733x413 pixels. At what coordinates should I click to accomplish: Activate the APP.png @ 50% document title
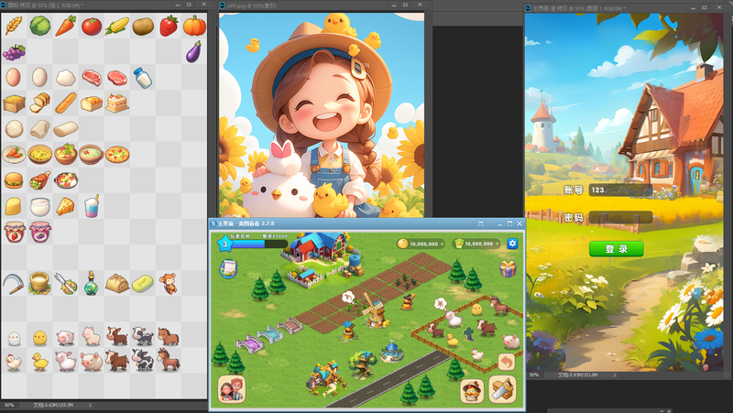tap(252, 5)
